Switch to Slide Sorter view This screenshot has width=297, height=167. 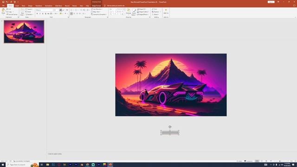coord(262,161)
